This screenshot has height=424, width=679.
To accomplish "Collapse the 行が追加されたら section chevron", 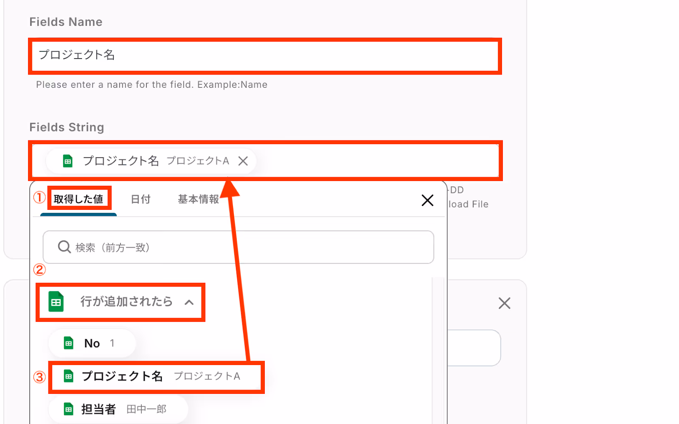I will pos(189,302).
